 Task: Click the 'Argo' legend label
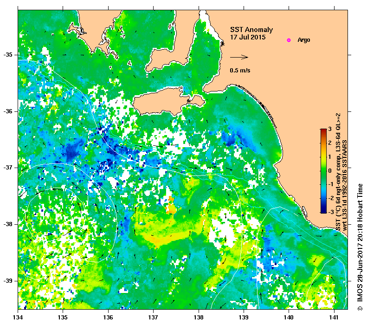[304, 40]
